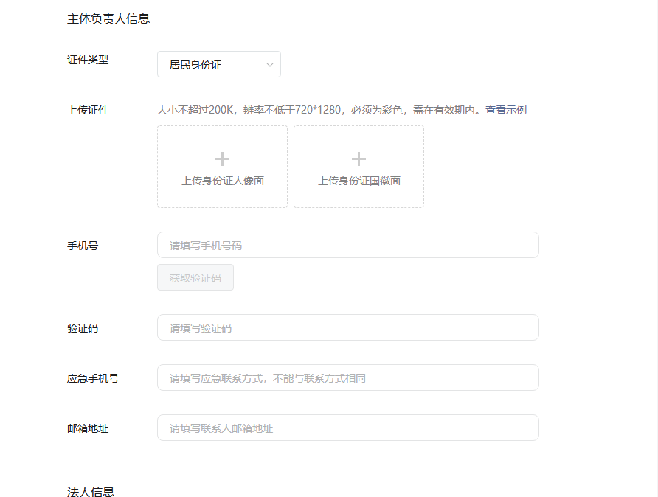Viewport: 658px width, 497px height.
Task: Click the 上传证件 label
Action: coord(88,110)
